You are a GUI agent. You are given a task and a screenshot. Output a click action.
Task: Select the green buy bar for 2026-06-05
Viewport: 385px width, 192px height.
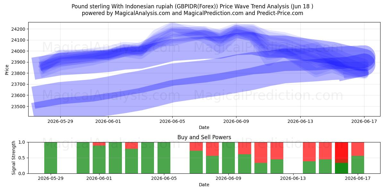click(x=164, y=158)
